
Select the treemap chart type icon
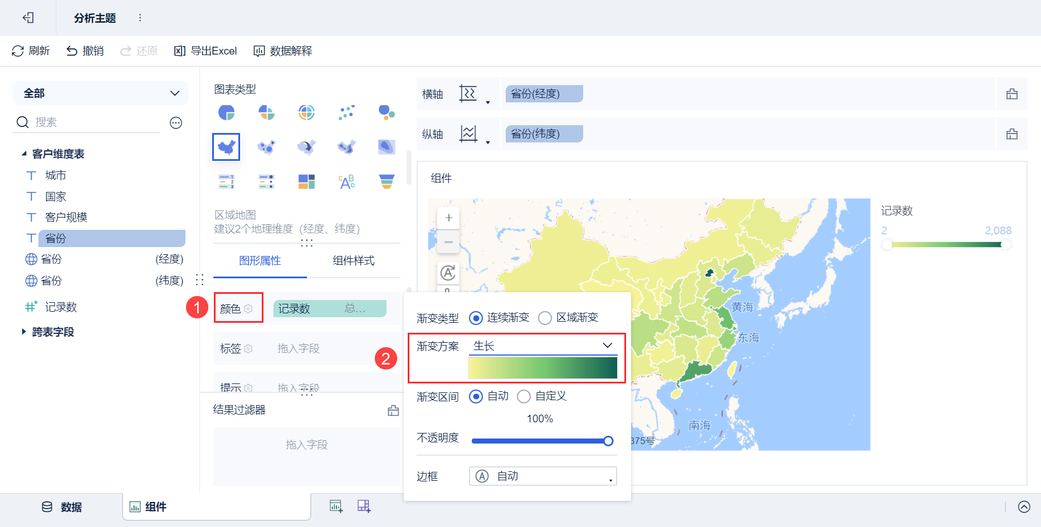[306, 181]
